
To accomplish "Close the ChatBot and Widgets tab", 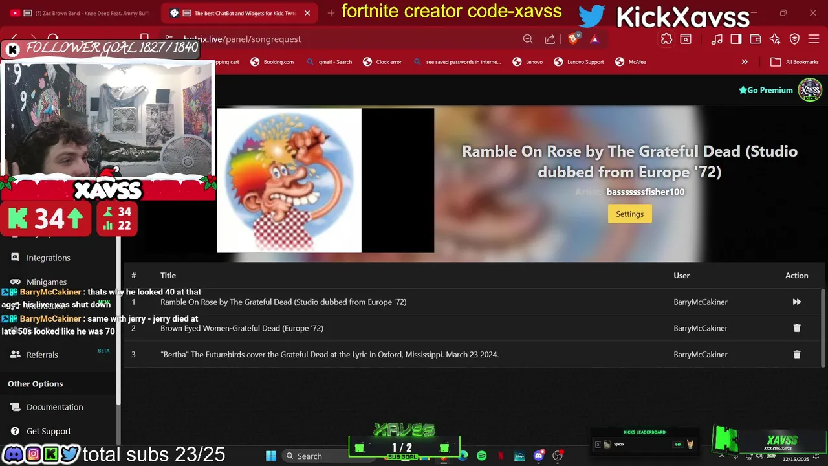I will (x=307, y=13).
